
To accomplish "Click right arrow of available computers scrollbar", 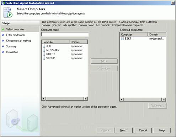I will (86, 98).
